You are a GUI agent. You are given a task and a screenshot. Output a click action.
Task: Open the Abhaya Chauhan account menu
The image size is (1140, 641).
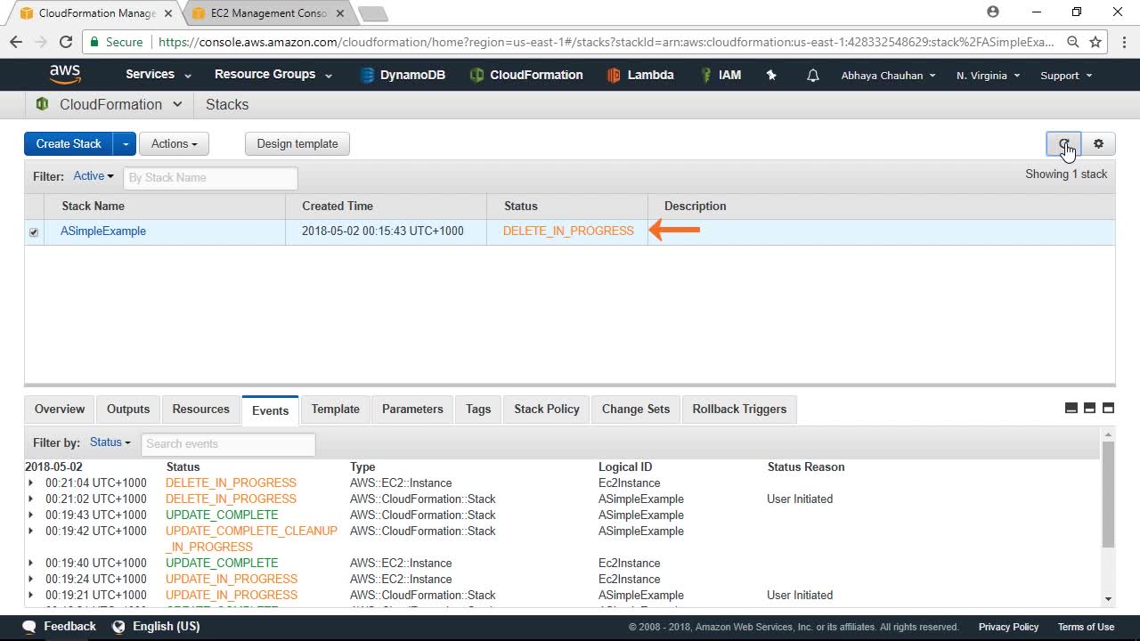click(x=889, y=76)
